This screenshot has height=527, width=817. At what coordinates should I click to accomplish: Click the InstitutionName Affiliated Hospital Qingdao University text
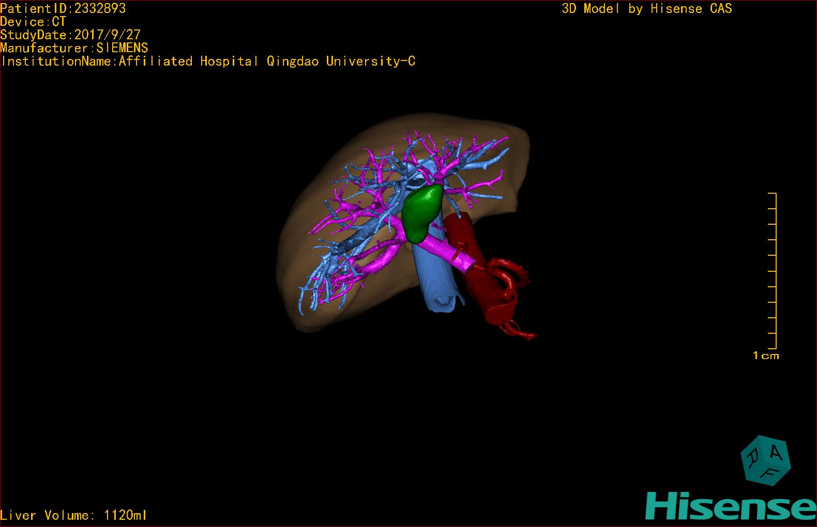[x=208, y=61]
